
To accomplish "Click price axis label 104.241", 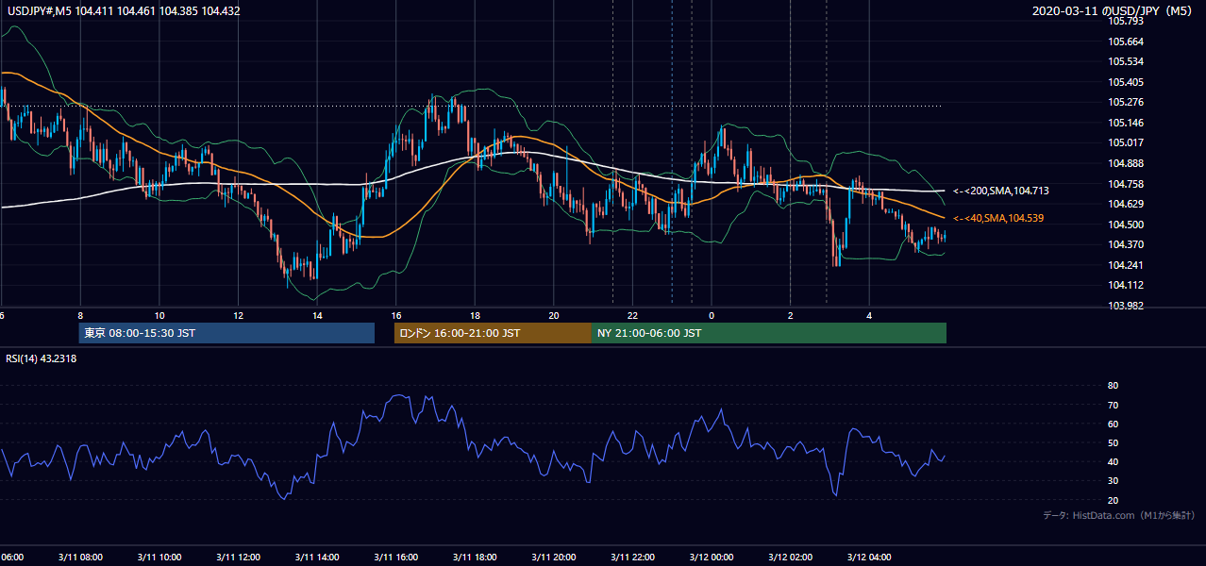I will click(1126, 265).
